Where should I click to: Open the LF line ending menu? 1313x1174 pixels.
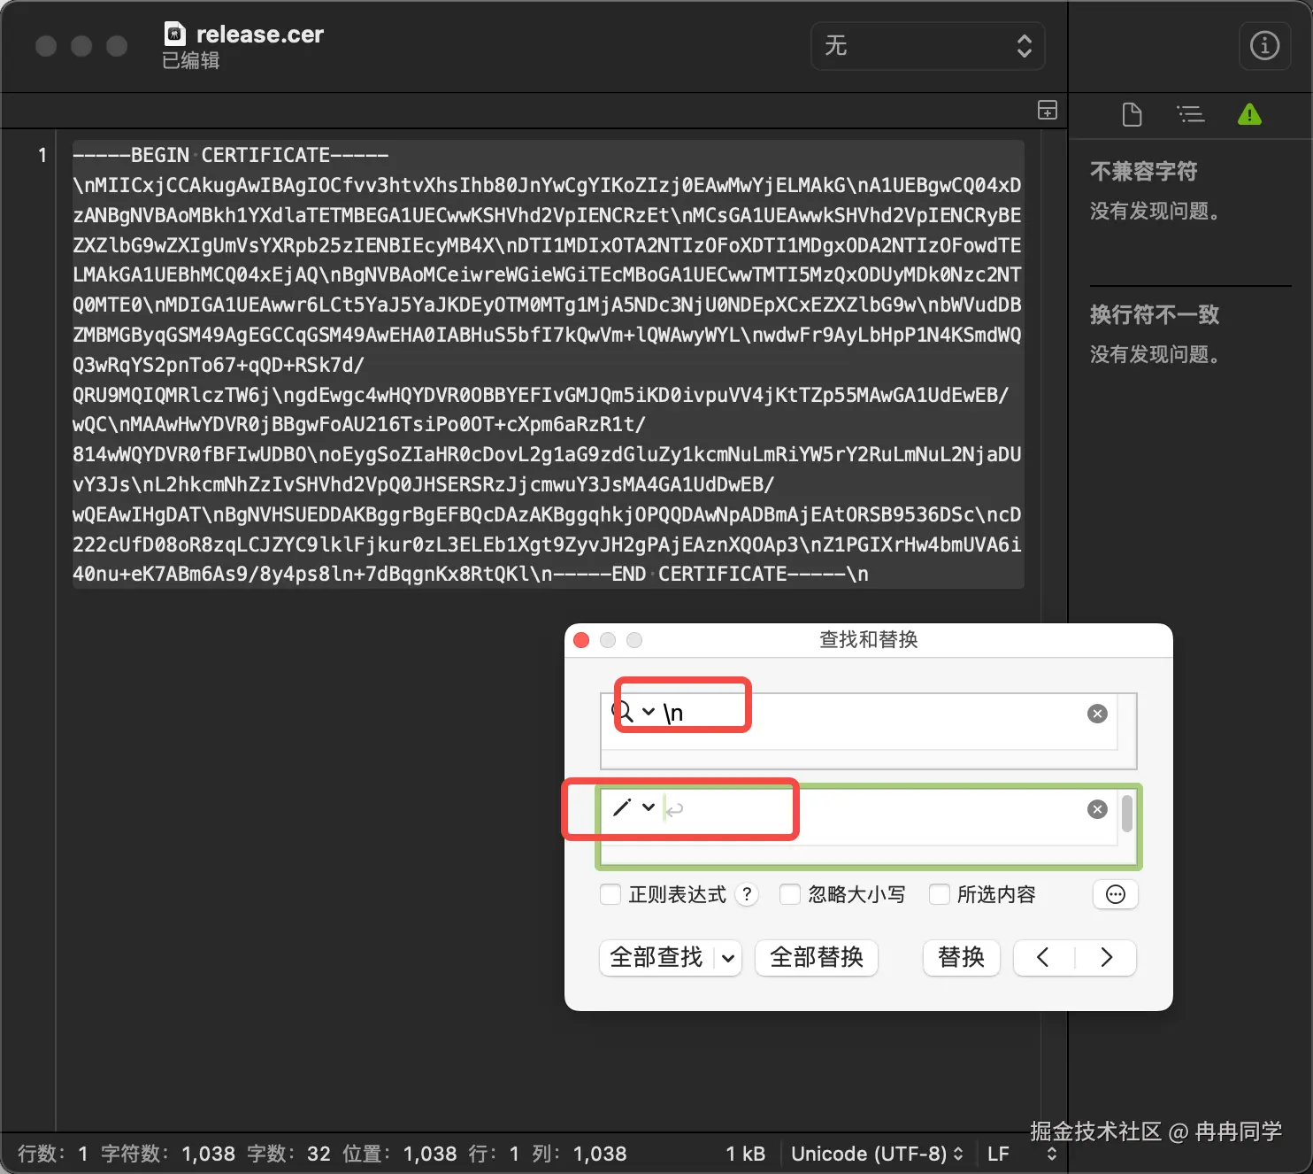point(1021,1154)
